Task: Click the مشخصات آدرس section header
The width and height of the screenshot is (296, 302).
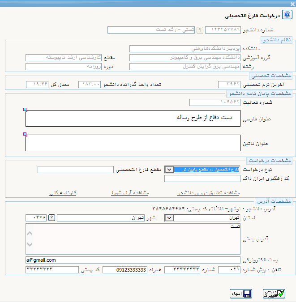Action: (274, 201)
